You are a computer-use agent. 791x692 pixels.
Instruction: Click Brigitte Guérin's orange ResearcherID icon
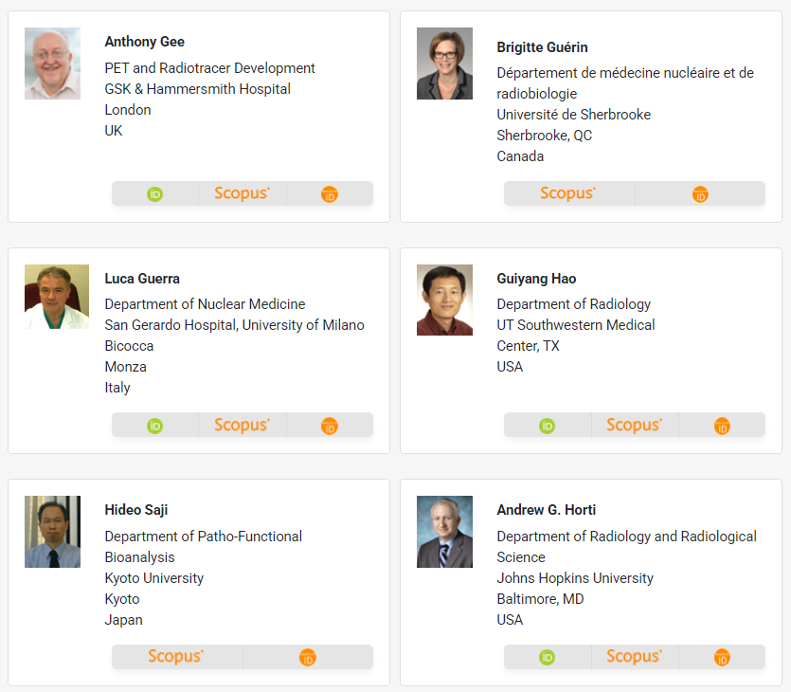(x=700, y=194)
